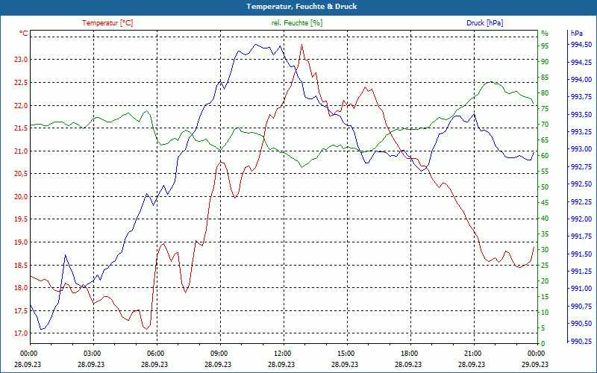Click the blue 'hPa' axis unit label
The image size is (597, 373).
576,34
